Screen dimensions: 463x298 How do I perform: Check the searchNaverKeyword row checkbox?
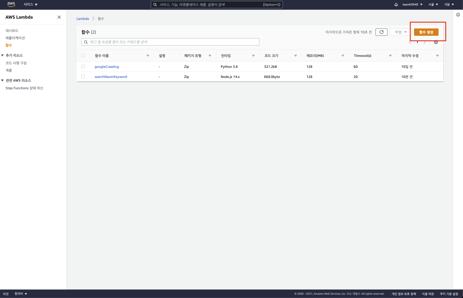point(83,76)
